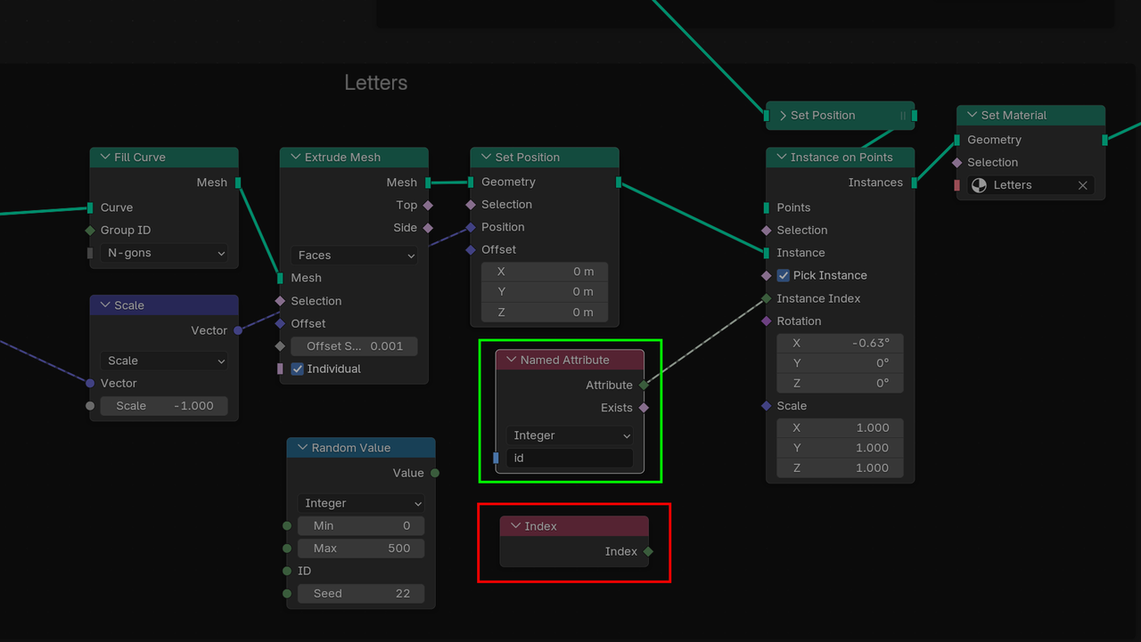This screenshot has height=642, width=1141.
Task: Click the Fill Curve Mesh output socket
Action: 238,183
